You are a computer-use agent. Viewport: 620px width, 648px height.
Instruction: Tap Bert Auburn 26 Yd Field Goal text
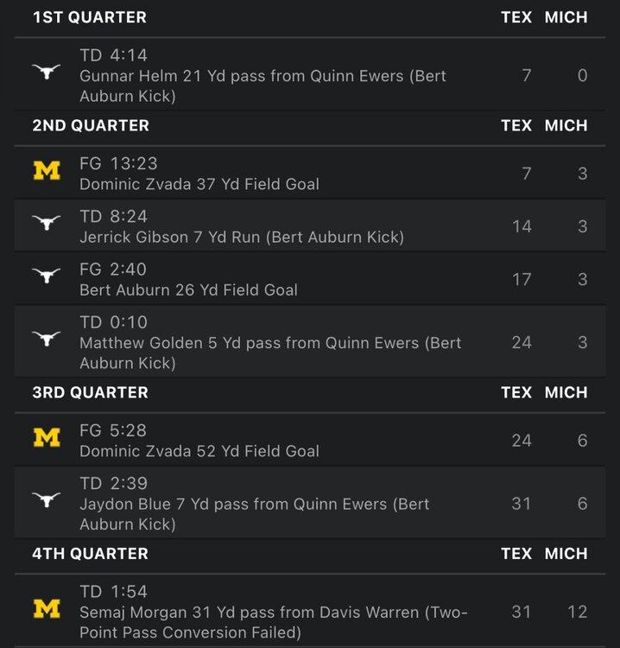[188, 289]
